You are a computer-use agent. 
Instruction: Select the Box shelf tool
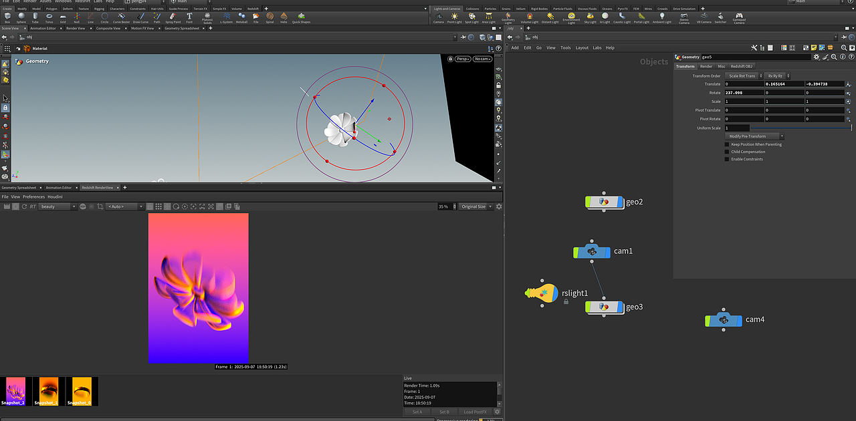(7, 17)
